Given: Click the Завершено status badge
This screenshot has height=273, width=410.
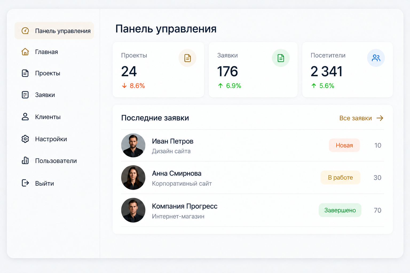Looking at the screenshot, I should click(x=340, y=210).
